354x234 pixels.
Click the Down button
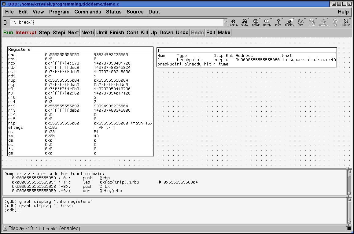[166, 32]
